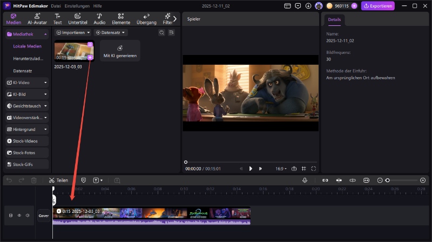
Task: Click Mit KI generieren
Action: (x=120, y=51)
